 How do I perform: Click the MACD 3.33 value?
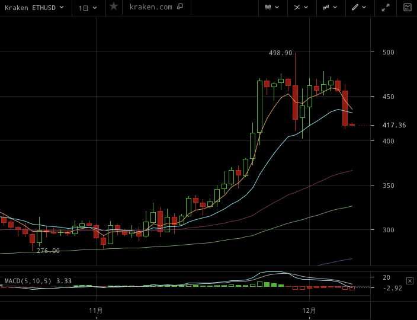(64, 281)
